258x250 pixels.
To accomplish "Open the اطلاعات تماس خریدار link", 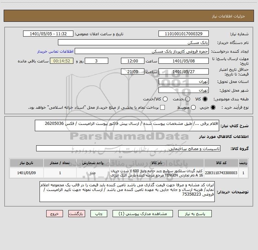I will click(55, 51).
